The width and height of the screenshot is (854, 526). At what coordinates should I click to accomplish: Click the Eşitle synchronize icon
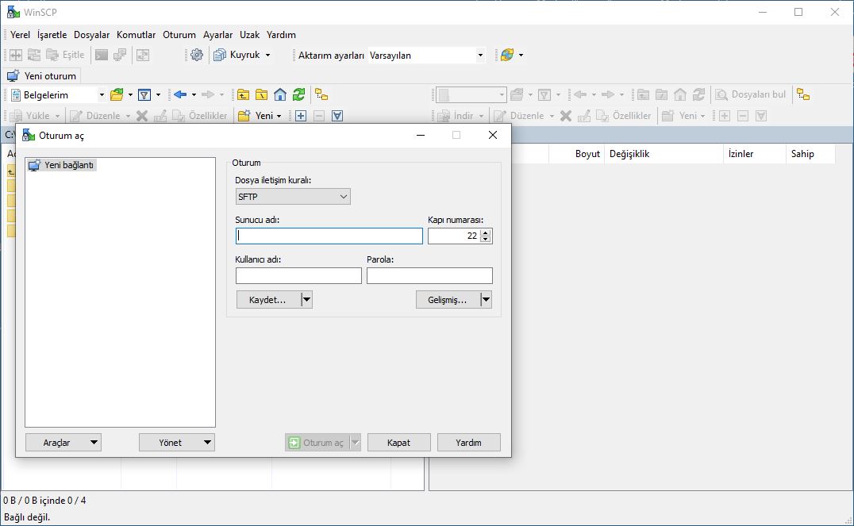[52, 55]
